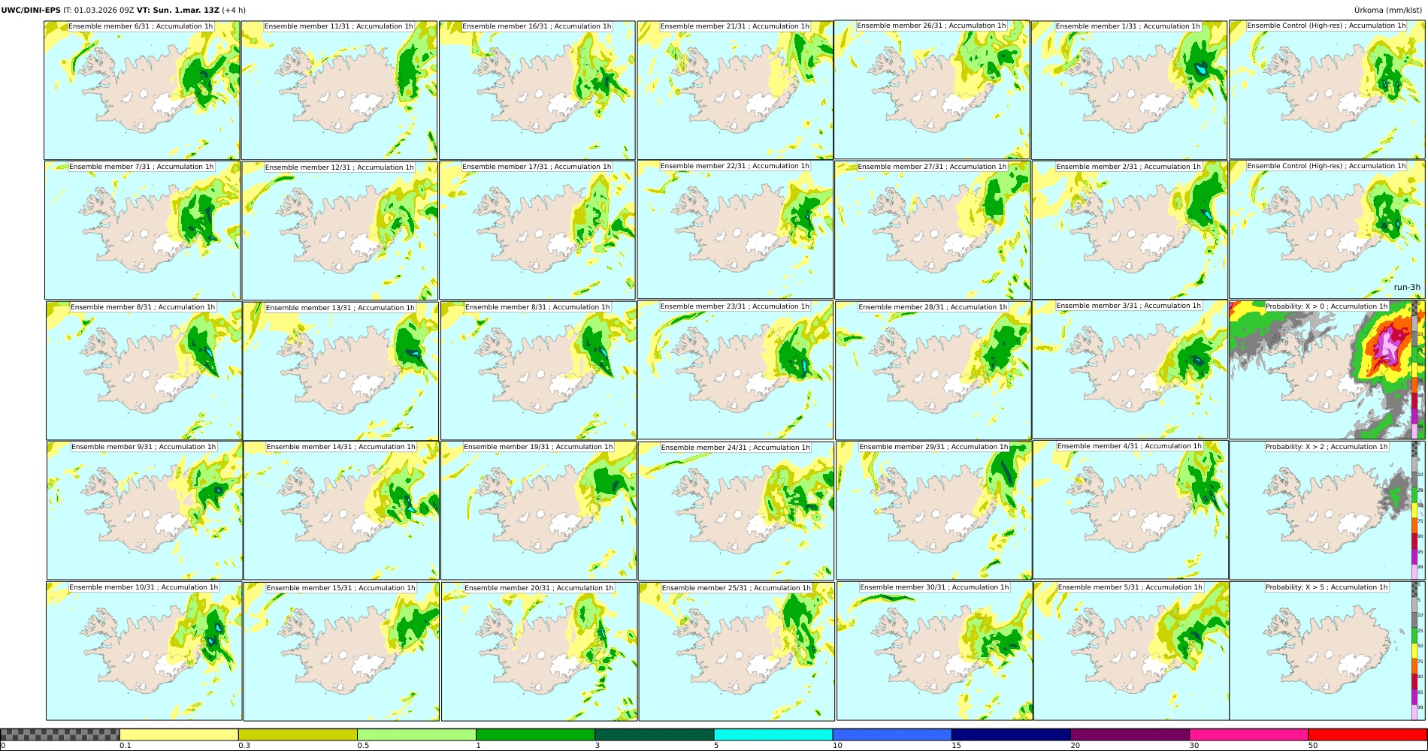The image size is (1428, 751).
Task: Click the 'Ensemble member 9/31' title label
Action: (144, 447)
